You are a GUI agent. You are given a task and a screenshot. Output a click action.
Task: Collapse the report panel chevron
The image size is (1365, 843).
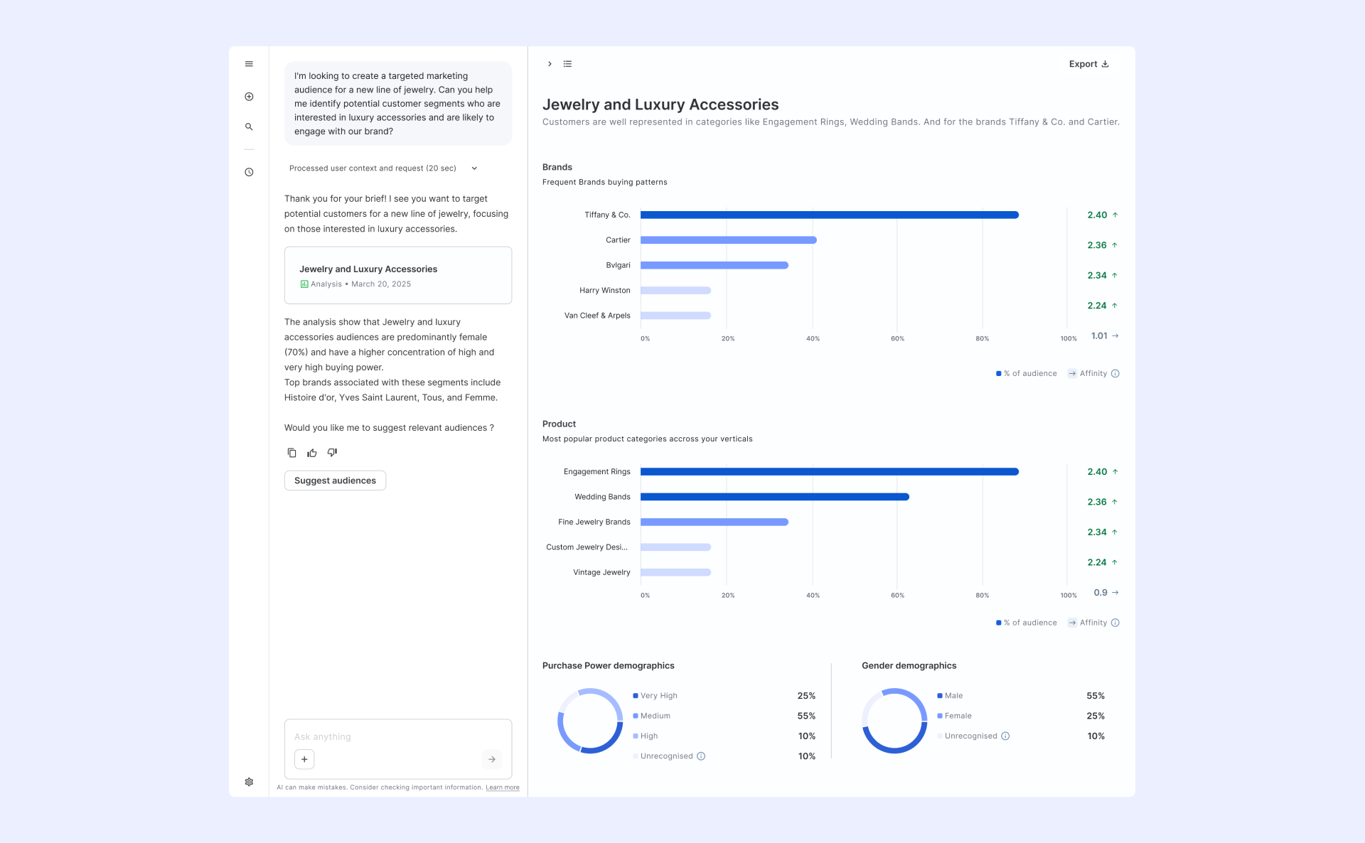(x=550, y=64)
